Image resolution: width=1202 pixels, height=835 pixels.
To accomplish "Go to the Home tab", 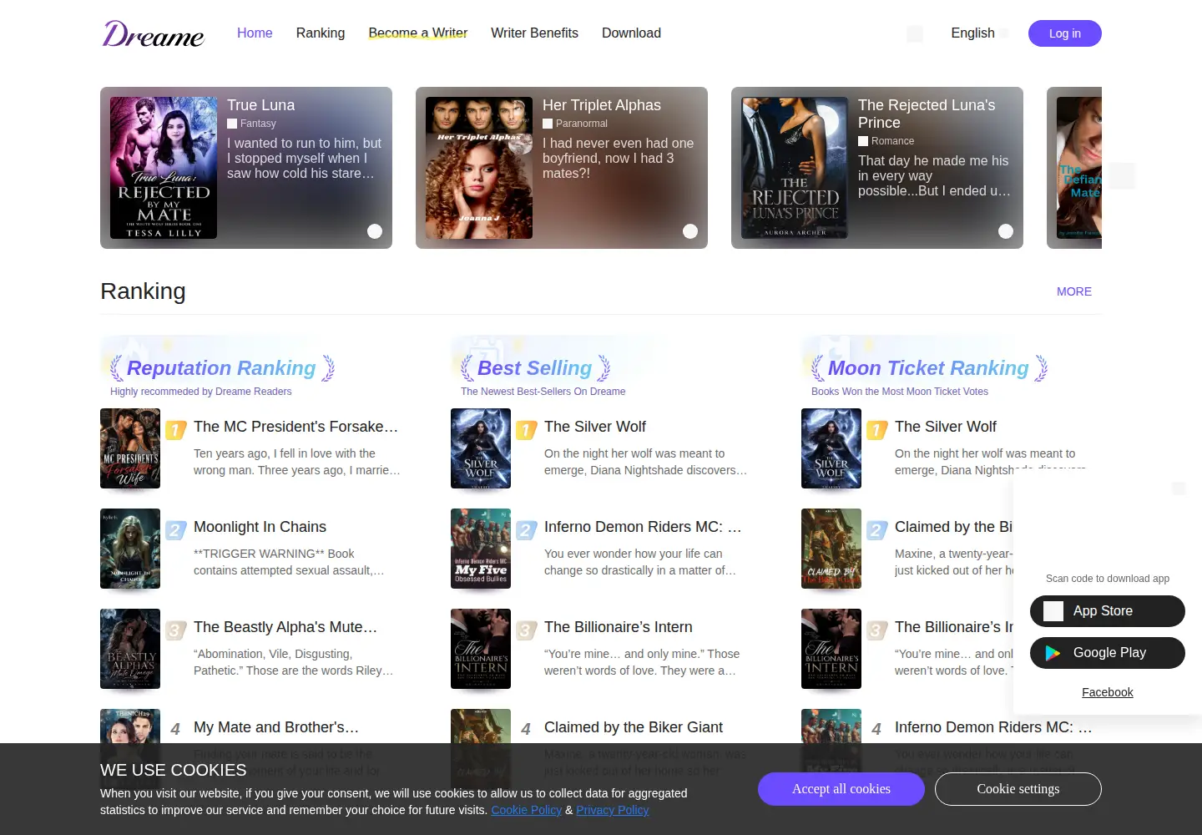I will (255, 33).
